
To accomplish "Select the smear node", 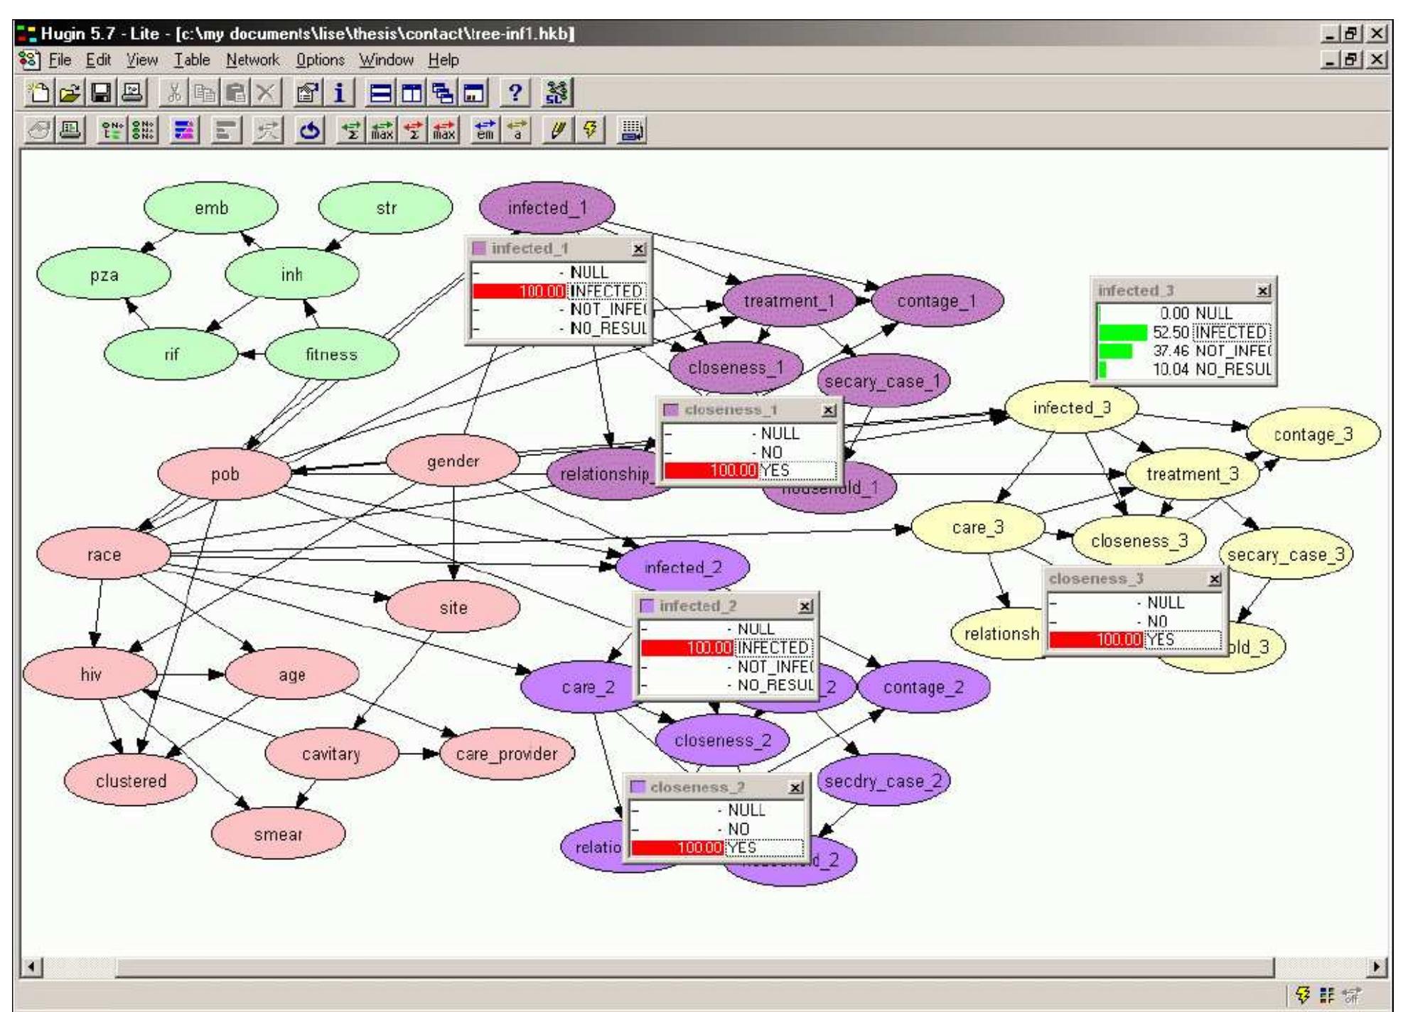I will point(278,834).
